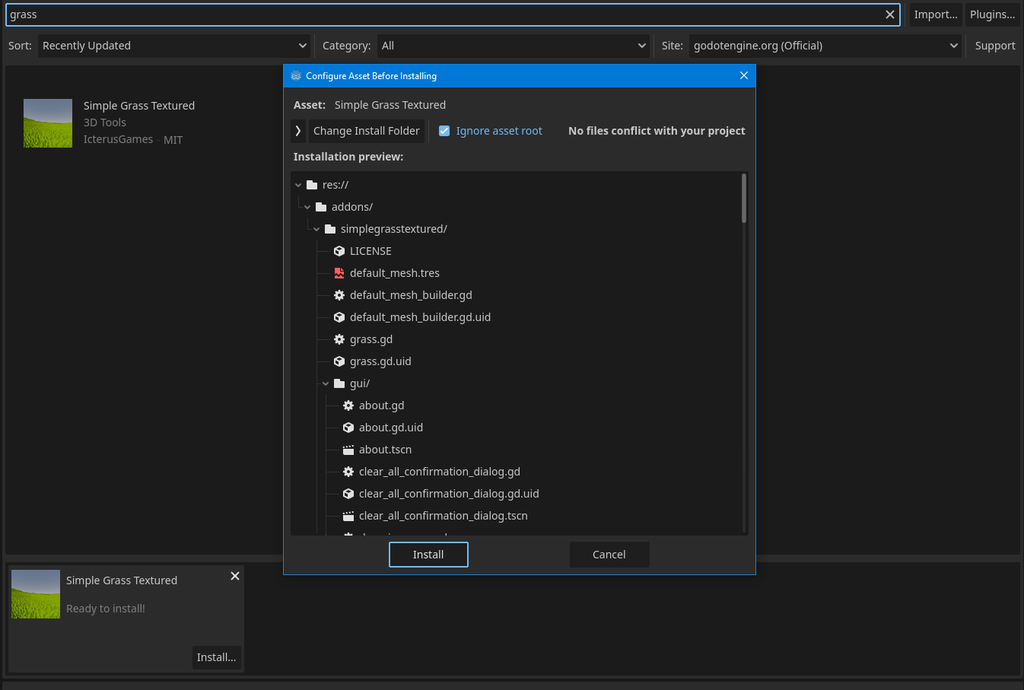The height and width of the screenshot is (690, 1024).
Task: Collapse the addons/ folder in tree
Action: coord(307,207)
